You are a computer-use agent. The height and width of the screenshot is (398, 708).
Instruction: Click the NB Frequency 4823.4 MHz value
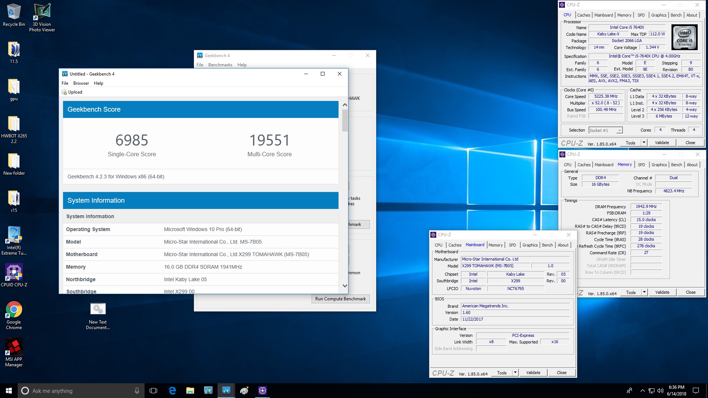(x=673, y=191)
